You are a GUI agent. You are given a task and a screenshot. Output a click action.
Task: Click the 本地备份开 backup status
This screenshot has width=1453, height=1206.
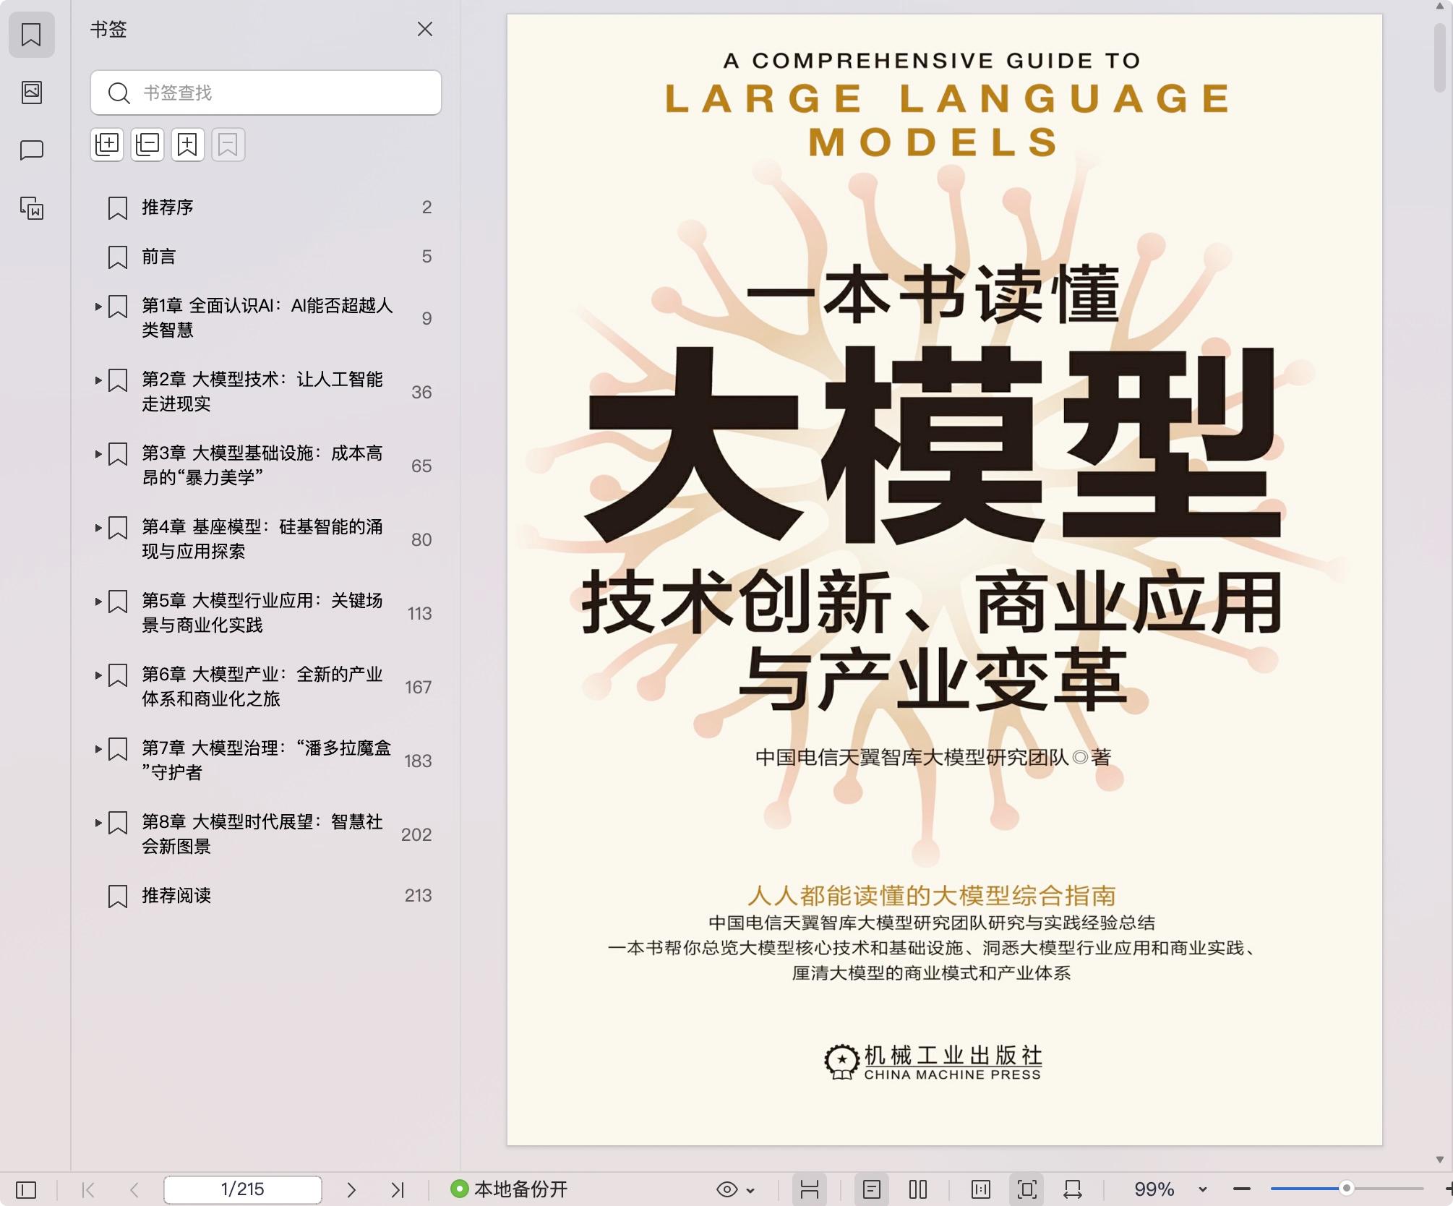point(509,1189)
